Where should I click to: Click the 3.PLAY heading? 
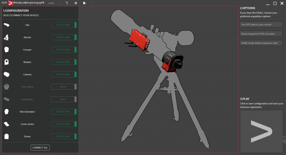245,99
